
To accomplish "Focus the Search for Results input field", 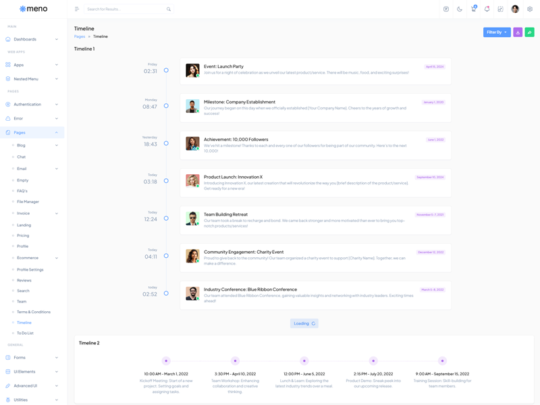I will point(125,9).
